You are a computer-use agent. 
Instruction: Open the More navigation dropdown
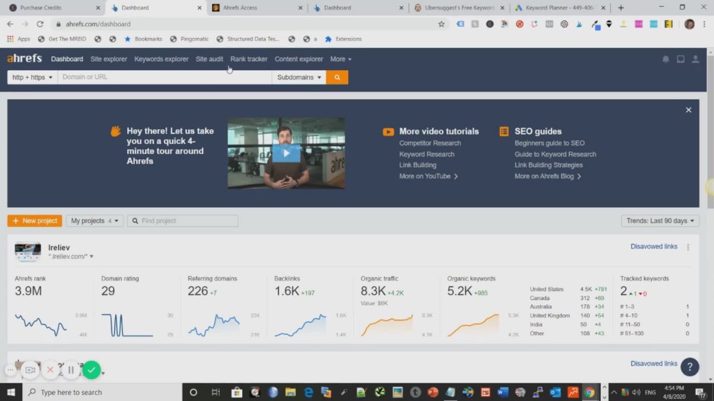point(340,59)
